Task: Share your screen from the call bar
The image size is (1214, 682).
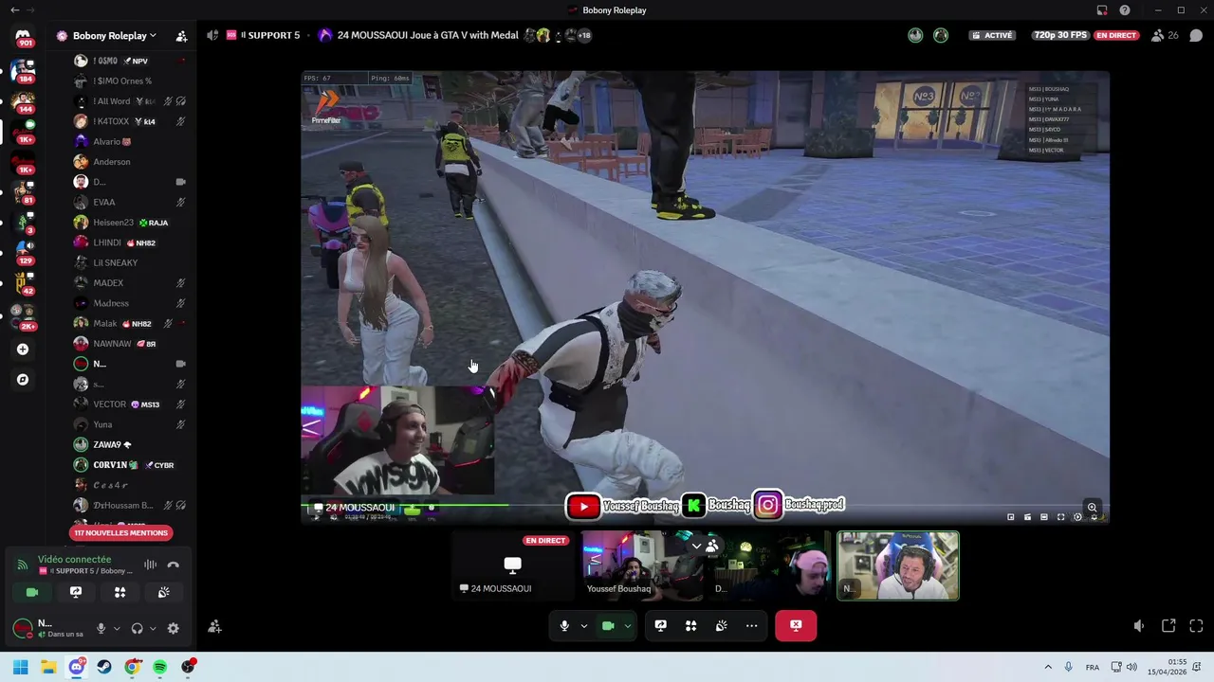Action: [x=660, y=625]
